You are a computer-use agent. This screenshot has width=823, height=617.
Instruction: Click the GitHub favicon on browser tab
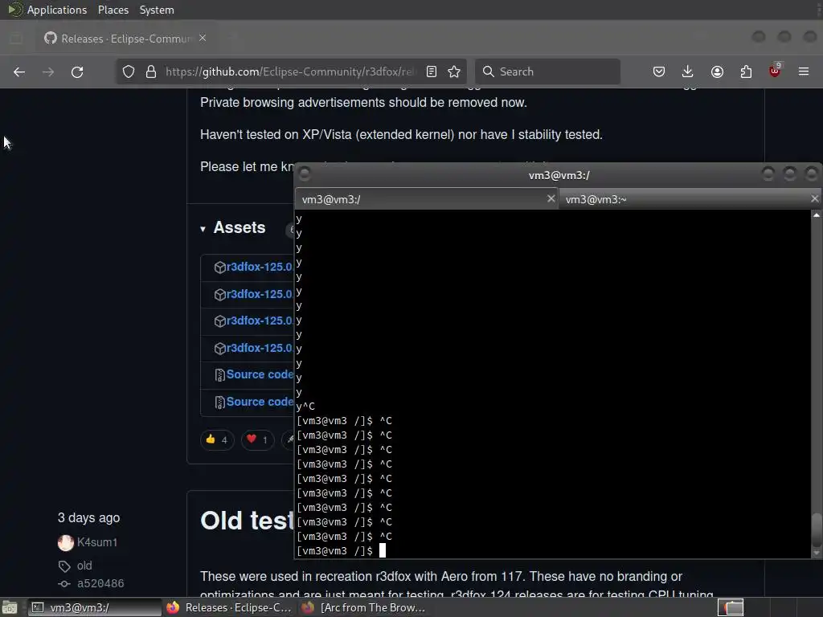tap(51, 38)
